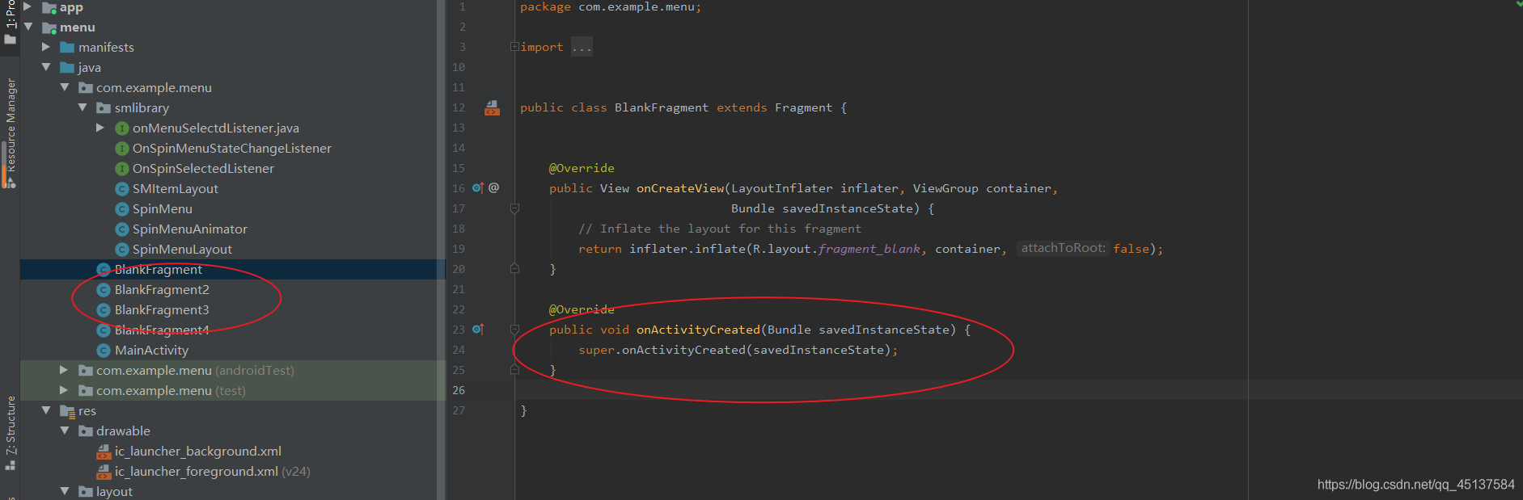Click XML file icon of ic_launcher_background.xml
Viewport: 1523px width, 500px height.
point(104,451)
